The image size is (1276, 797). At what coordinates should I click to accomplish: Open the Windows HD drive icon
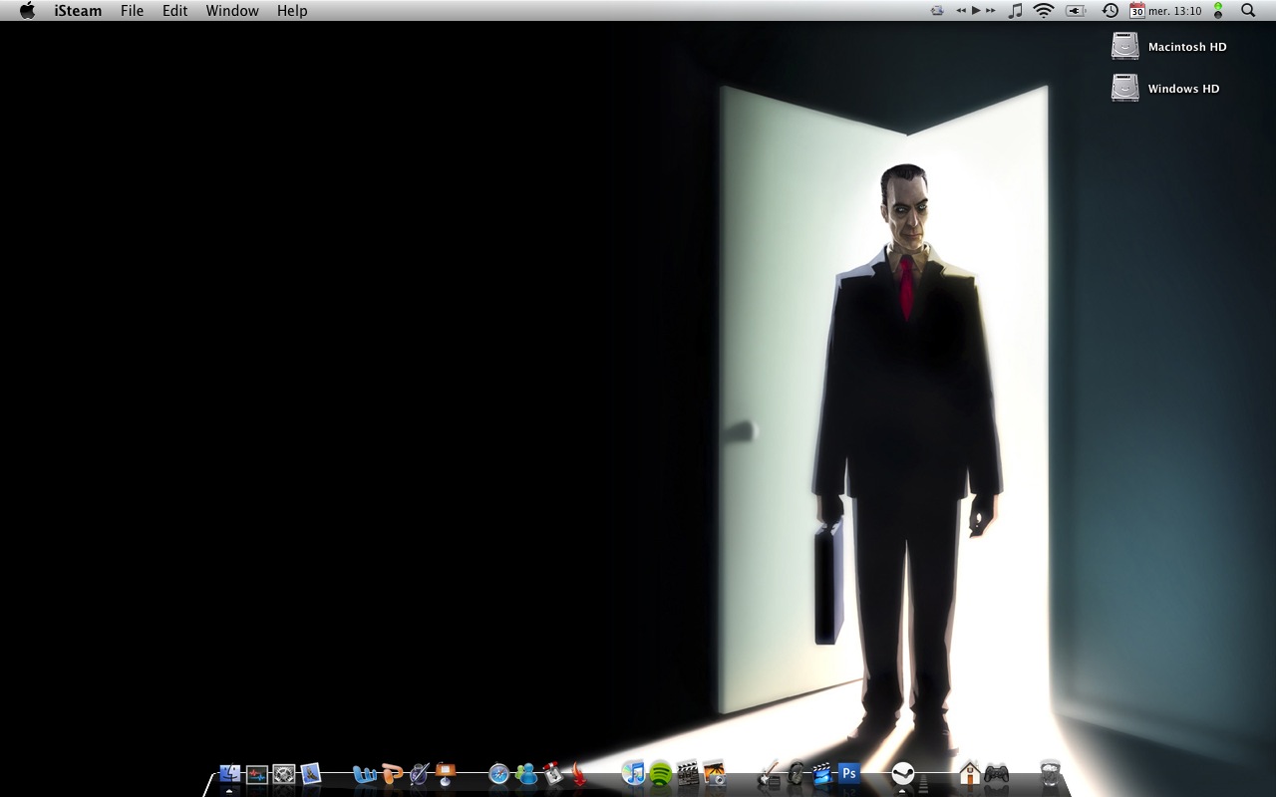[x=1125, y=88]
